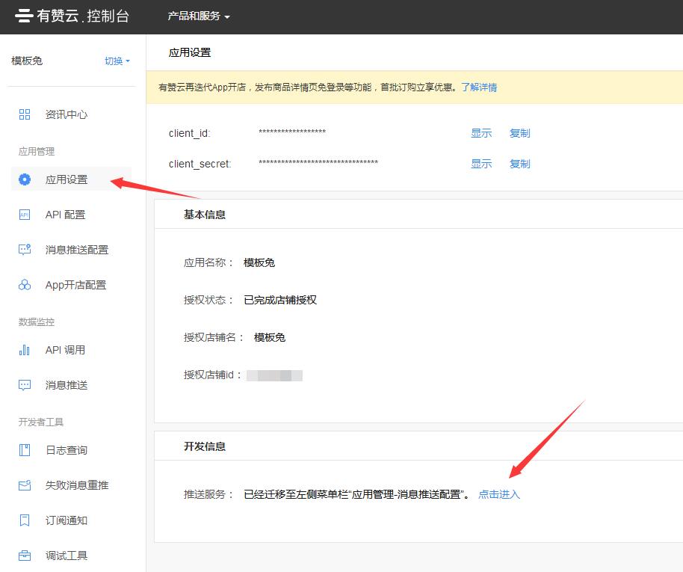
Task: Open the 了解详情 link in banner
Action: pos(479,87)
